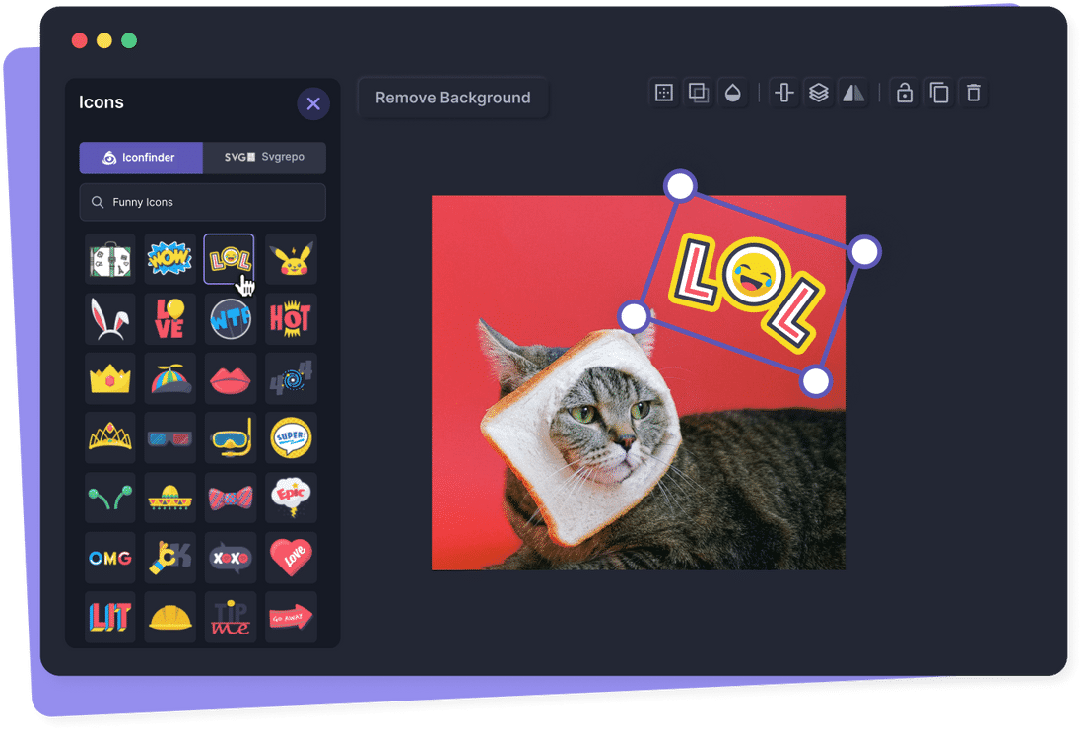Screen dimensions: 1084x734
Task: Select the OK hand gesture icon
Action: 170,557
